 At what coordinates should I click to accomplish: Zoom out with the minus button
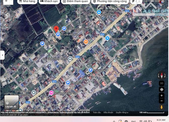[x=162, y=101]
